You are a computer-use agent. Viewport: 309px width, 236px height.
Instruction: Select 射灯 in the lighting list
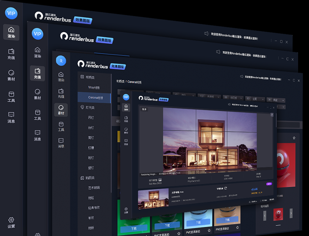point(91,158)
